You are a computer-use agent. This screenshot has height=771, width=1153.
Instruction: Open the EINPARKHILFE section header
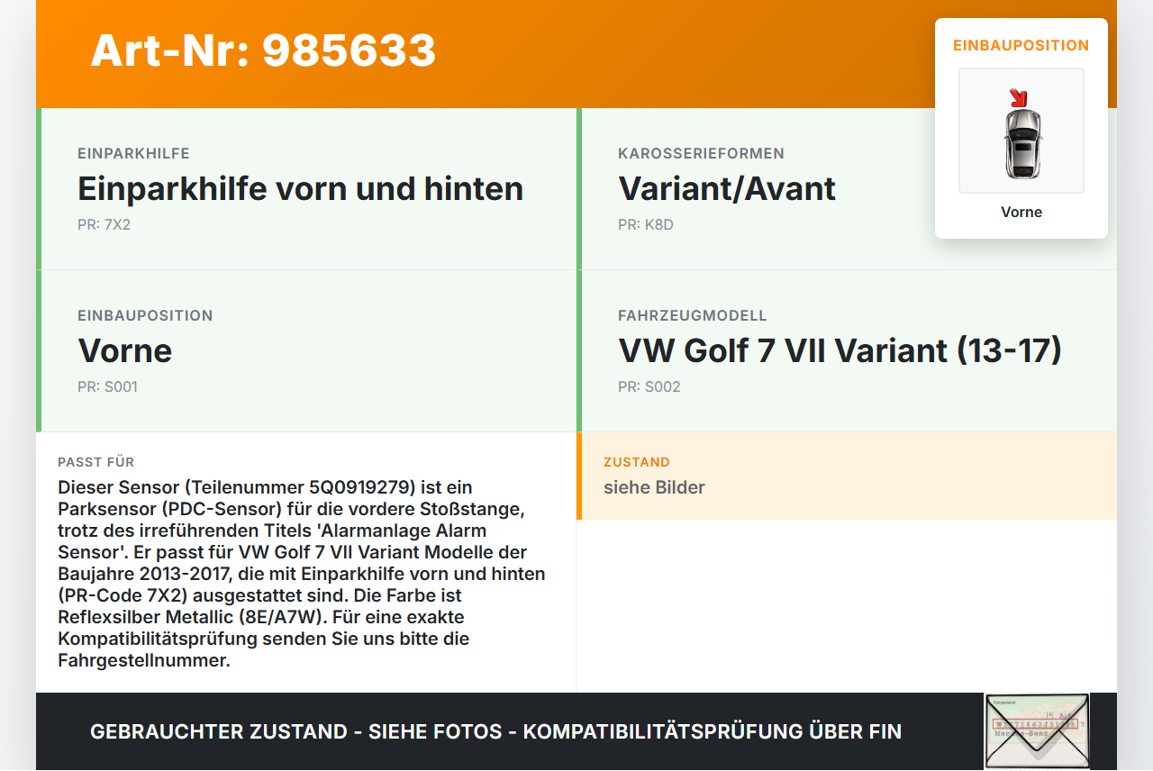[x=134, y=153]
